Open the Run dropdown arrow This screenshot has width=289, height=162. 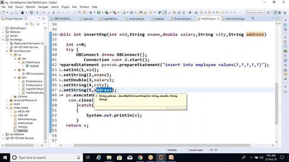[x=103, y=13]
